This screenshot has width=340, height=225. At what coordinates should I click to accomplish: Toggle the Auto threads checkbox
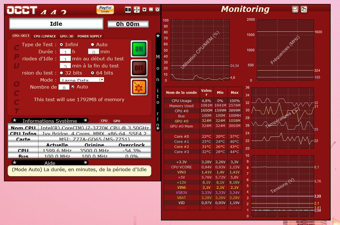(x=73, y=87)
